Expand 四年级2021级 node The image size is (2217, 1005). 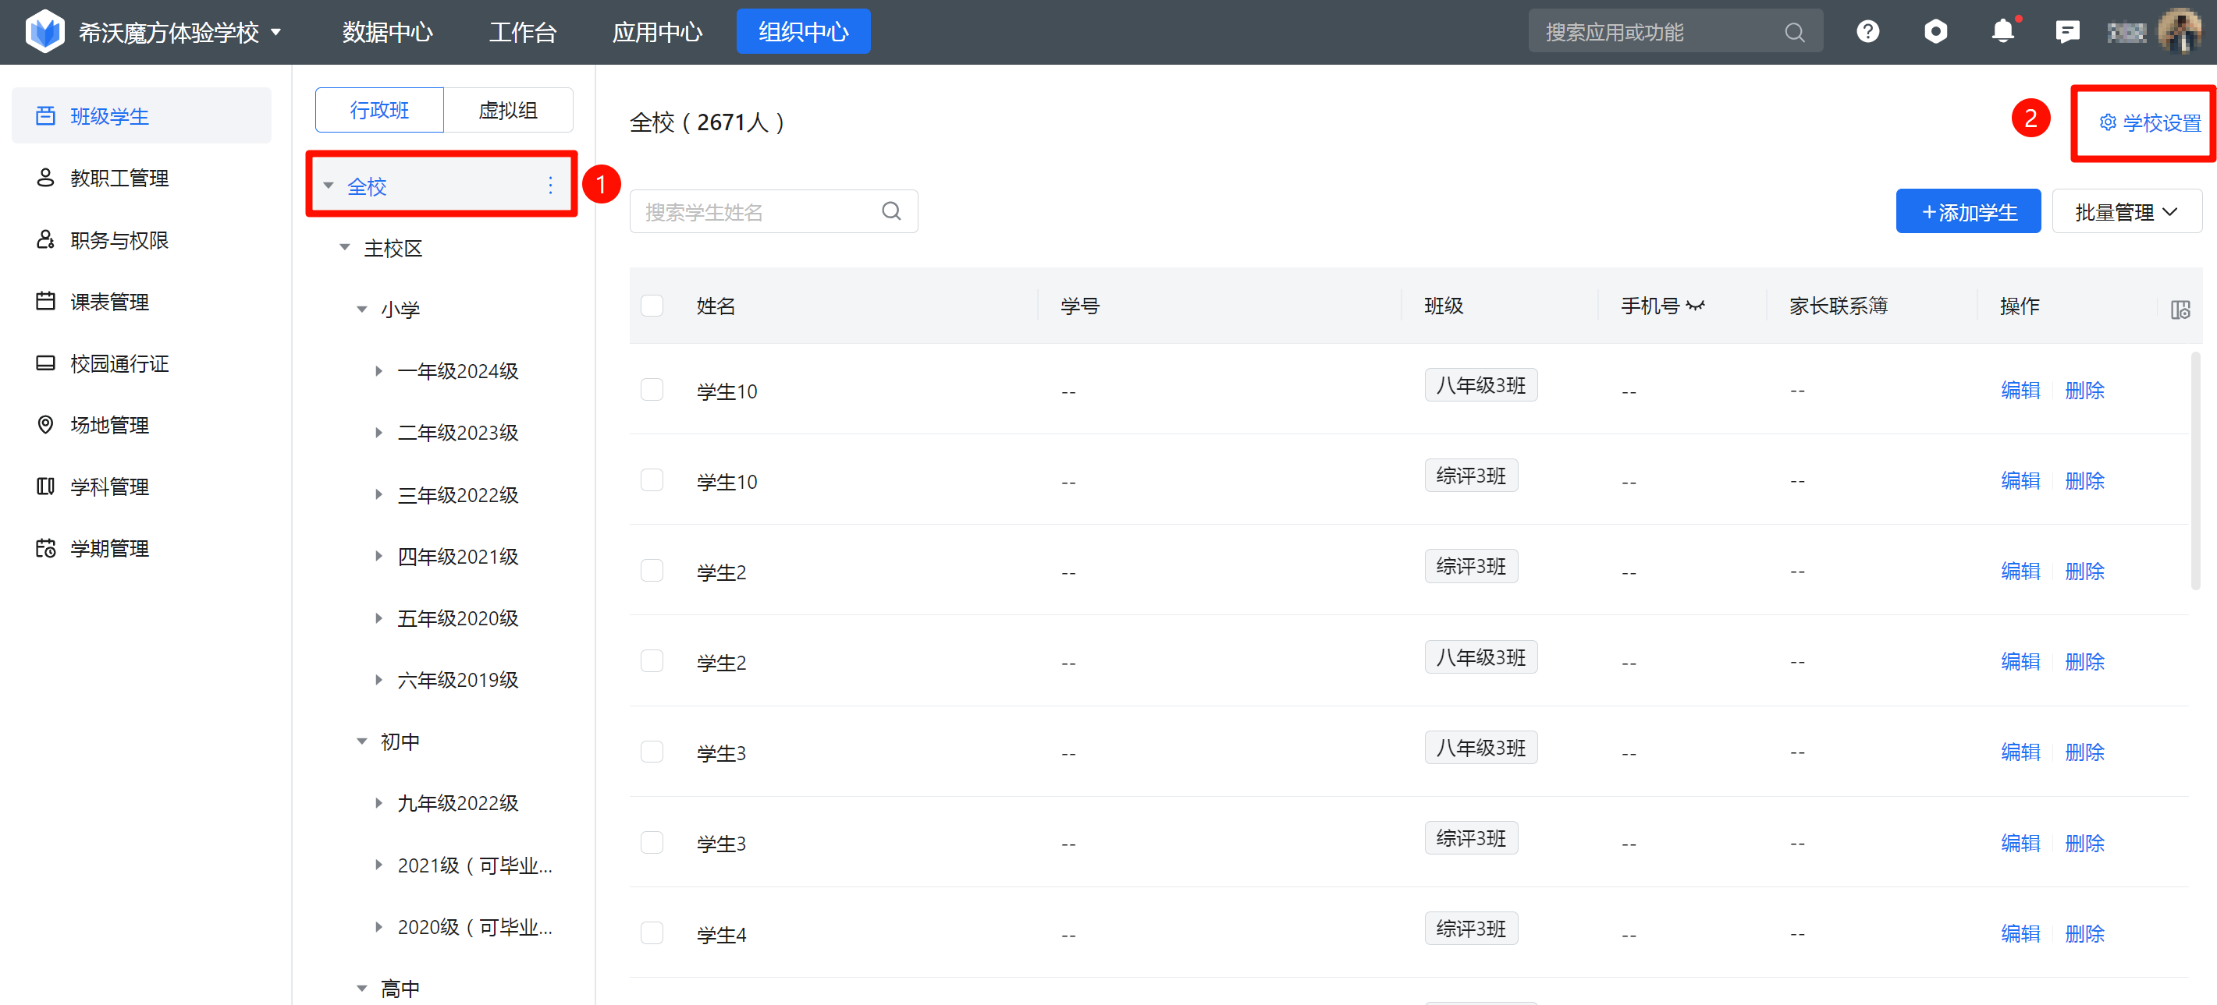pyautogui.click(x=378, y=556)
